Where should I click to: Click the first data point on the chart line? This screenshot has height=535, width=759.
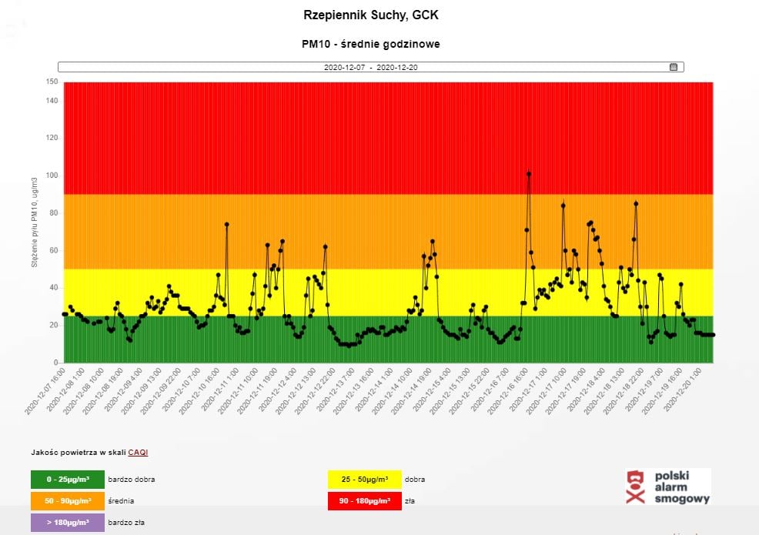(64, 314)
